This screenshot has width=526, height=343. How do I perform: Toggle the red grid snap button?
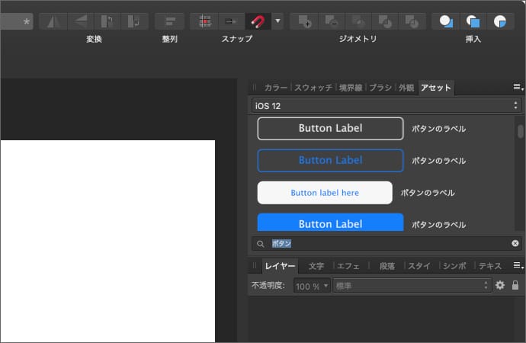tap(204, 21)
